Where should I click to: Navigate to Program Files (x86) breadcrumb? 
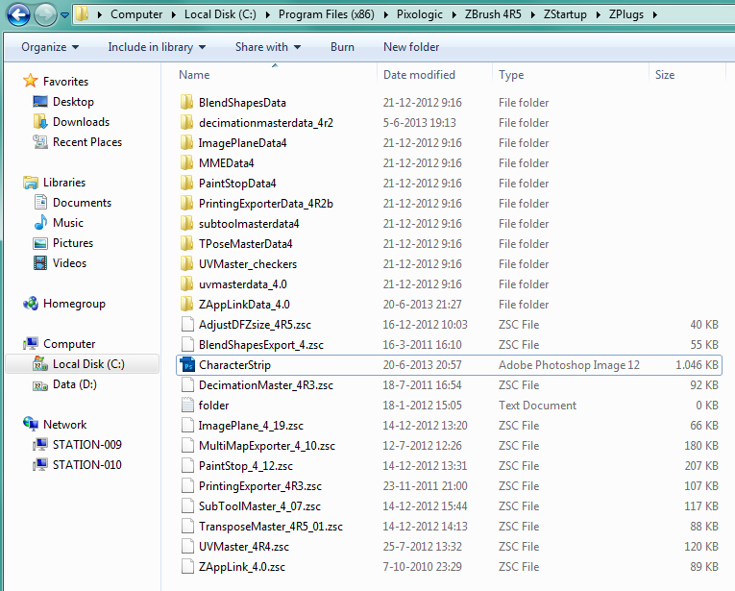pyautogui.click(x=327, y=14)
